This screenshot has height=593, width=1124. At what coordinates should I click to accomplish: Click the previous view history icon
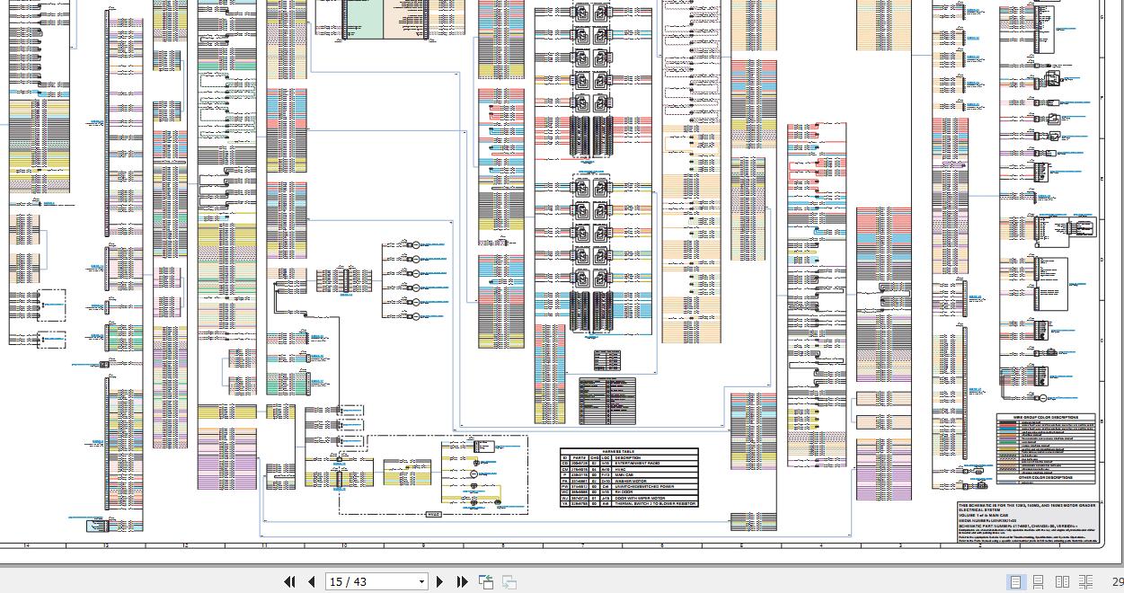pyautogui.click(x=485, y=582)
